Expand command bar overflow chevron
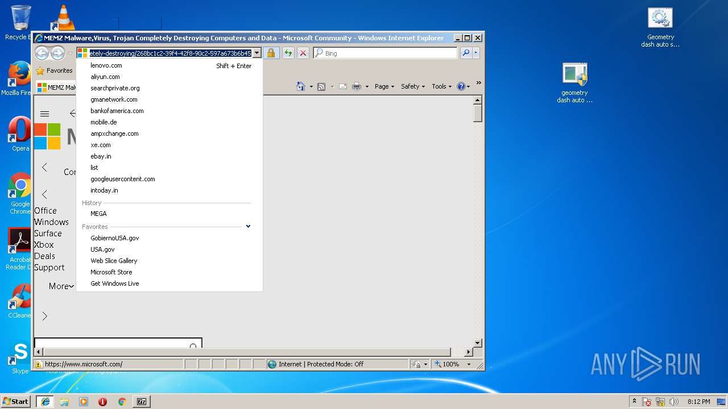 (478, 83)
